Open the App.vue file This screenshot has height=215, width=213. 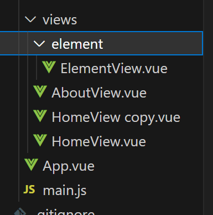(69, 167)
